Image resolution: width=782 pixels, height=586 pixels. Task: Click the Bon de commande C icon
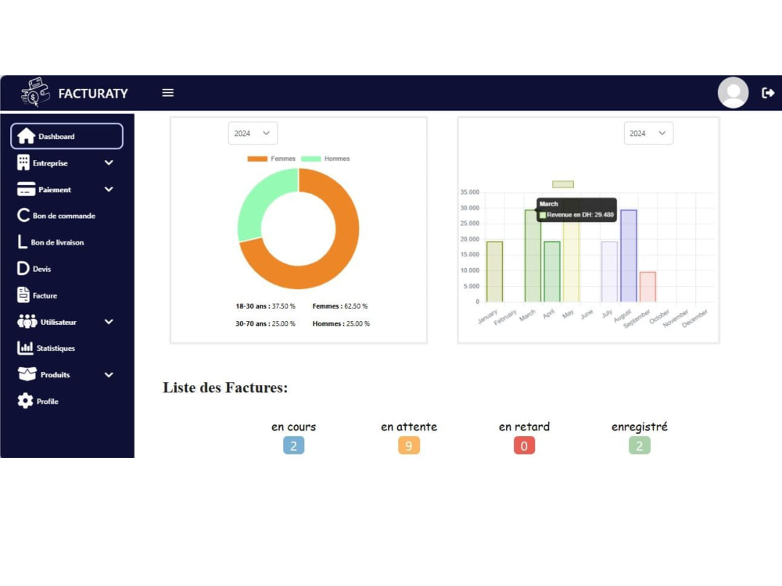(x=23, y=216)
